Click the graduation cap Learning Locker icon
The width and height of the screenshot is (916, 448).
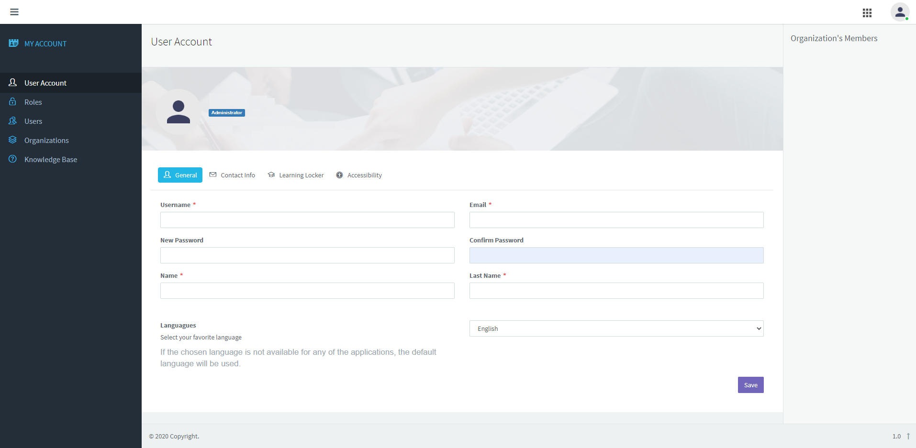point(271,175)
